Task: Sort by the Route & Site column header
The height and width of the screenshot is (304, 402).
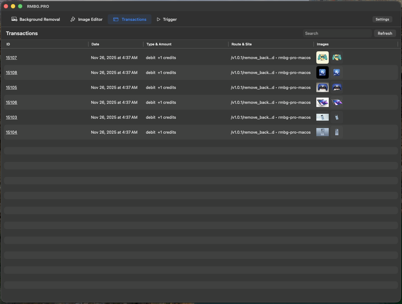Action: coord(242,44)
